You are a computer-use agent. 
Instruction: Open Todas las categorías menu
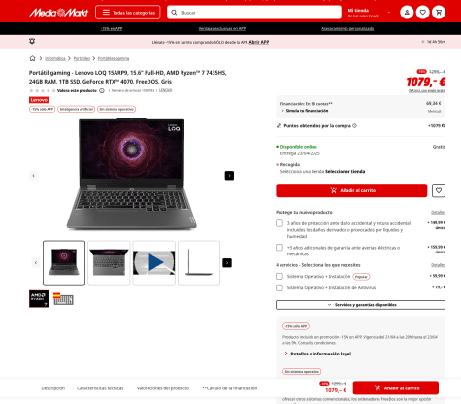pyautogui.click(x=128, y=13)
